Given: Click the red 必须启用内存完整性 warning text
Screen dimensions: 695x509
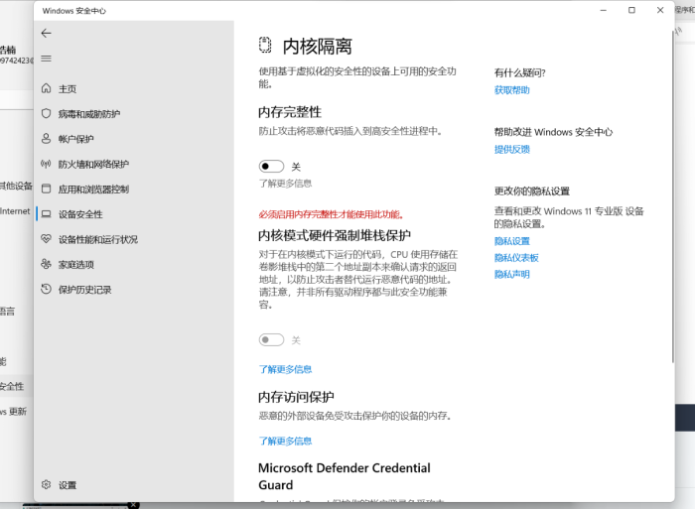Looking at the screenshot, I should (332, 214).
